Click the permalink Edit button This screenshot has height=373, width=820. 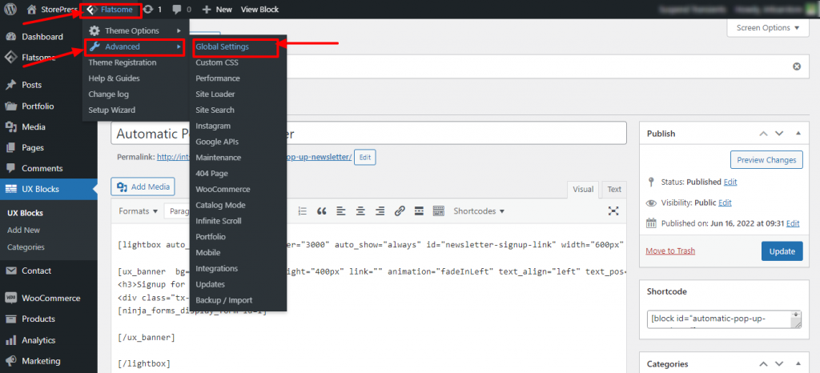click(364, 157)
